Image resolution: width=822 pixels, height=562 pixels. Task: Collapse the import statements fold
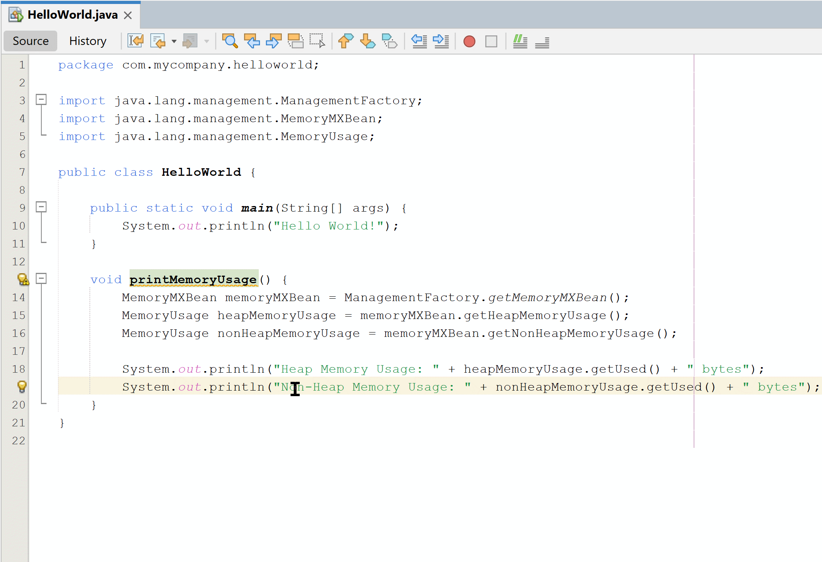[x=41, y=99]
